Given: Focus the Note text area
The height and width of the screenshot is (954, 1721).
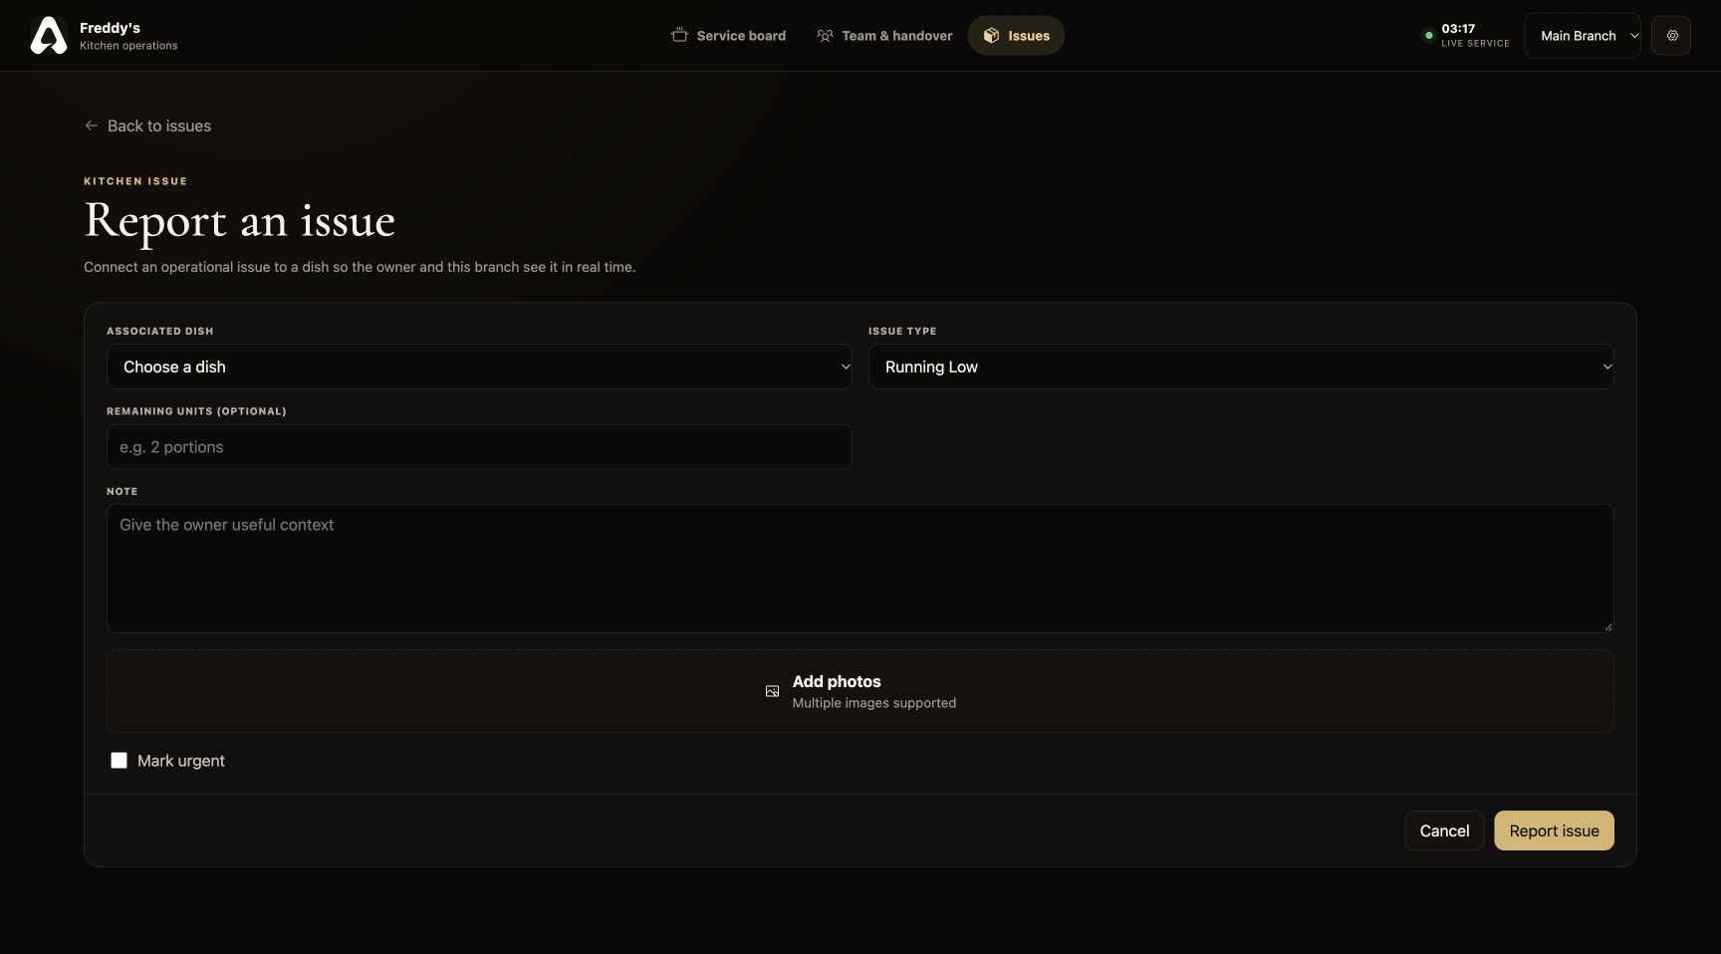Looking at the screenshot, I should click(860, 569).
